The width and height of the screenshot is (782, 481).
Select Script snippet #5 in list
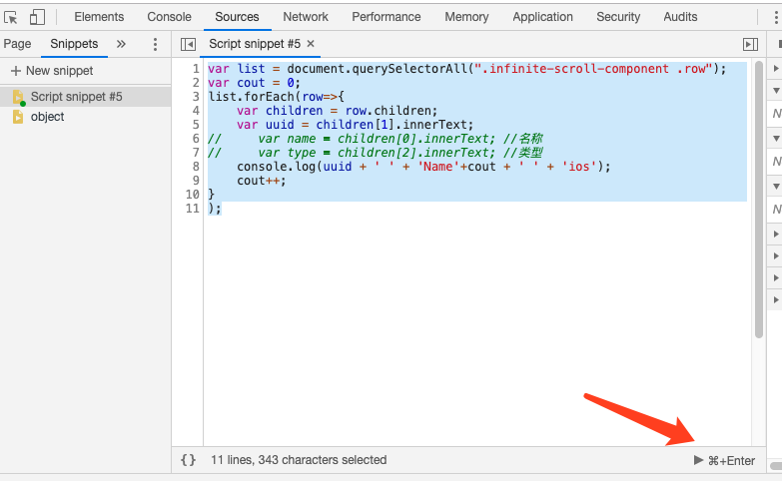coord(85,97)
